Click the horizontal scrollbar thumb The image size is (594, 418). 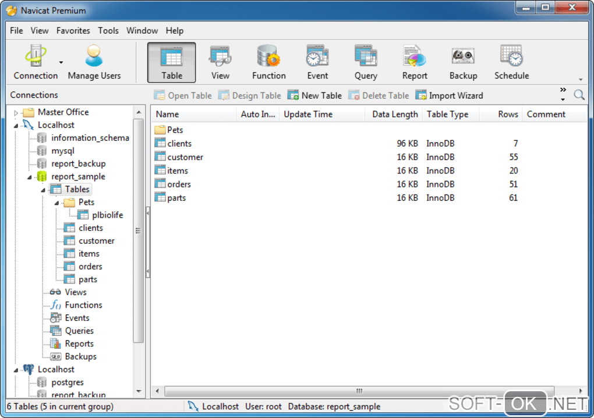pyautogui.click(x=359, y=391)
